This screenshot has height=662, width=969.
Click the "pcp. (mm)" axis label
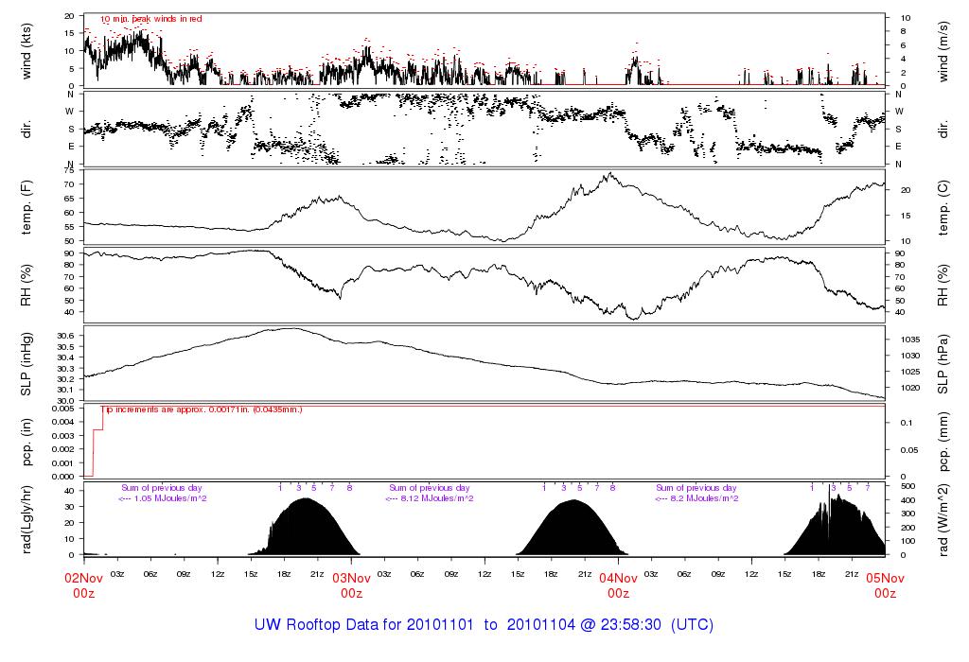tap(943, 443)
